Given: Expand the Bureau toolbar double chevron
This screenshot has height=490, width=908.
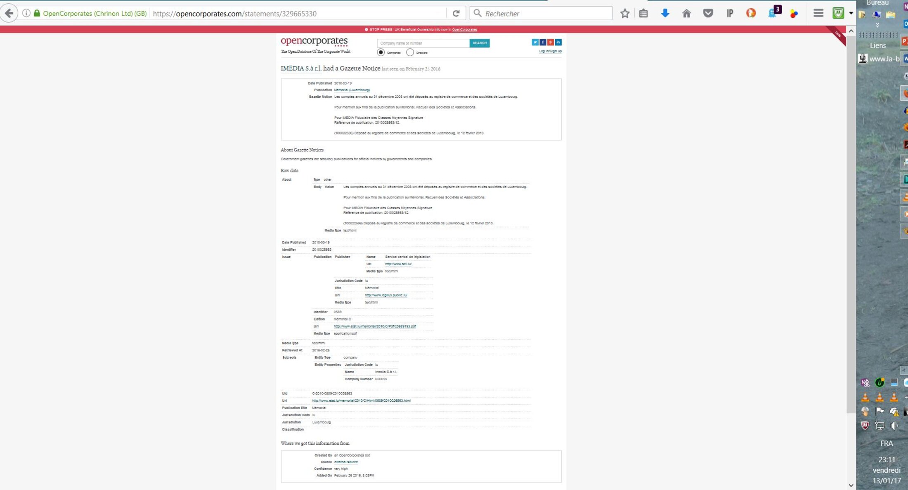Looking at the screenshot, I should [877, 25].
